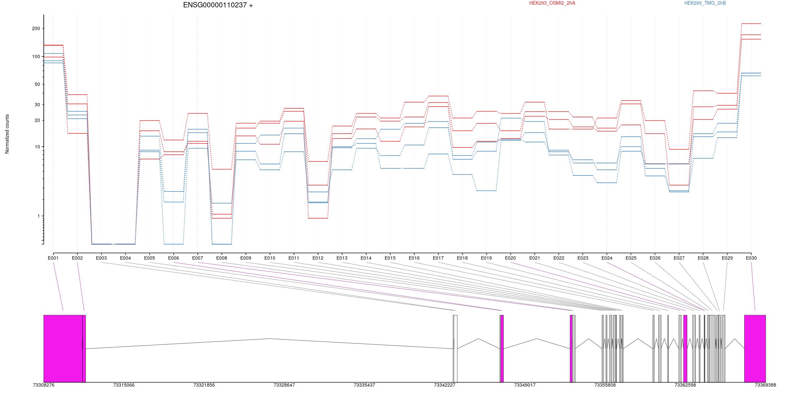The height and width of the screenshot is (401, 802).
Task: Click exon label E020
Action: [510, 258]
